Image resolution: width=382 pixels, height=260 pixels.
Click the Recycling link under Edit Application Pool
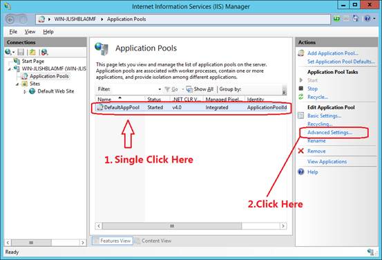pyautogui.click(x=320, y=124)
